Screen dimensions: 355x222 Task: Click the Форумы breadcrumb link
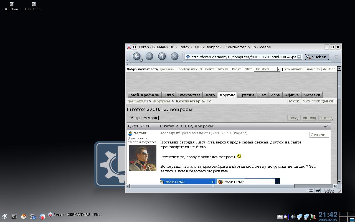click(161, 101)
